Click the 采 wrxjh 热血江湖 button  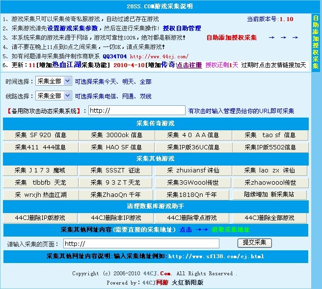40,194
